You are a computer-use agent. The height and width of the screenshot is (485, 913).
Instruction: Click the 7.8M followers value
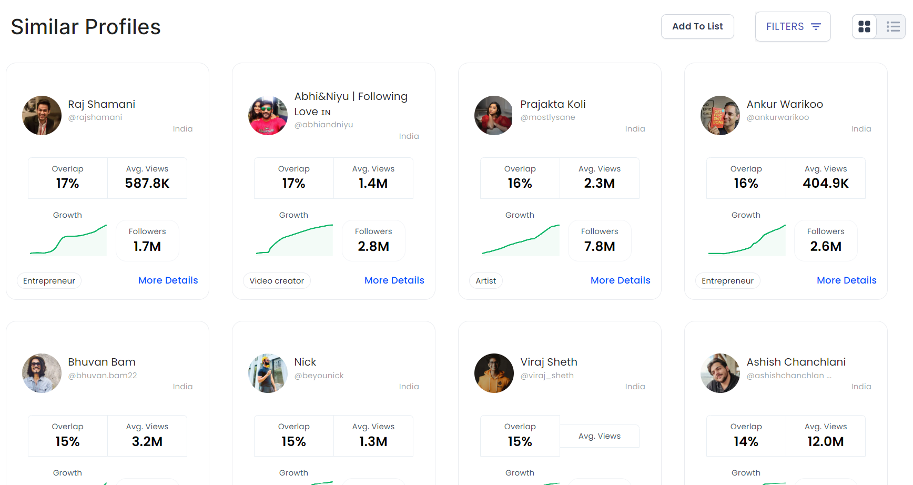point(600,247)
